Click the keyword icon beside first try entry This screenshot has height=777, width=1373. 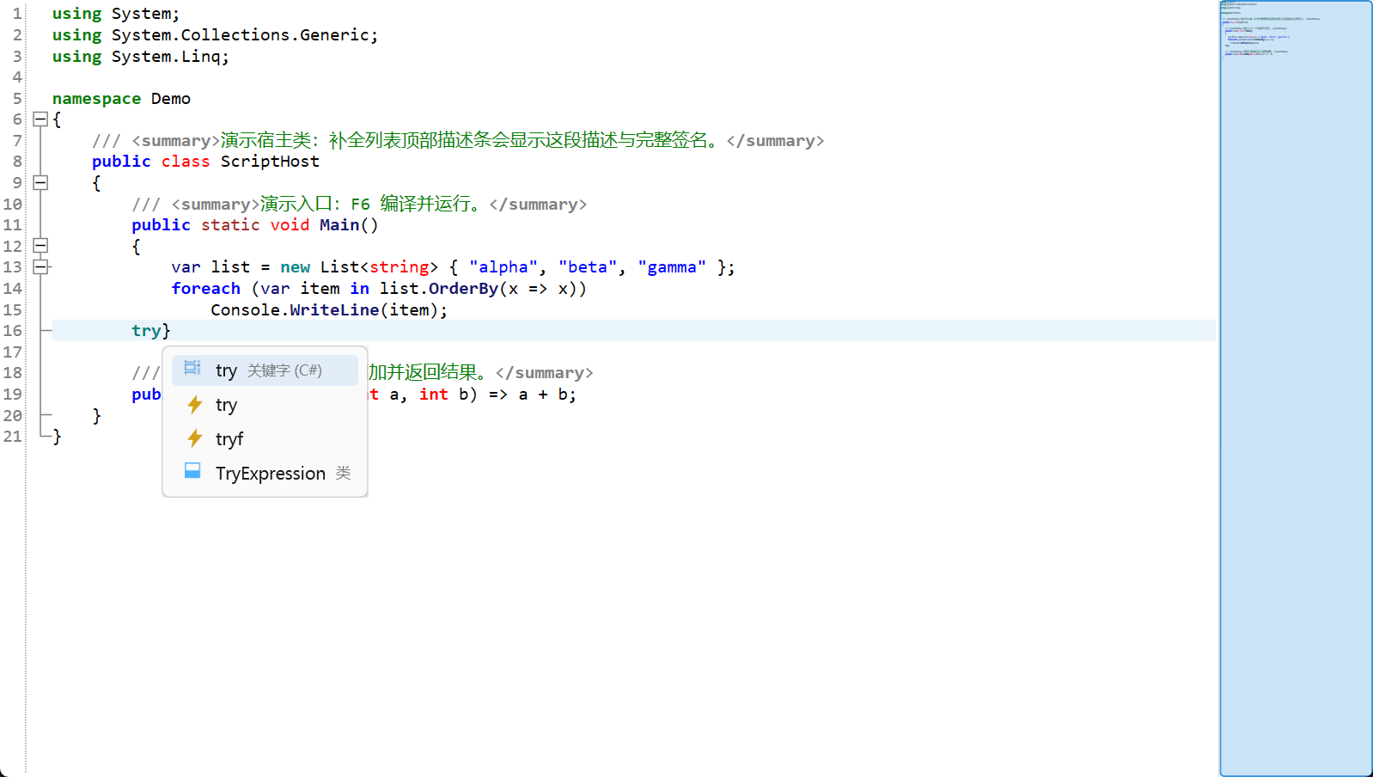click(192, 369)
